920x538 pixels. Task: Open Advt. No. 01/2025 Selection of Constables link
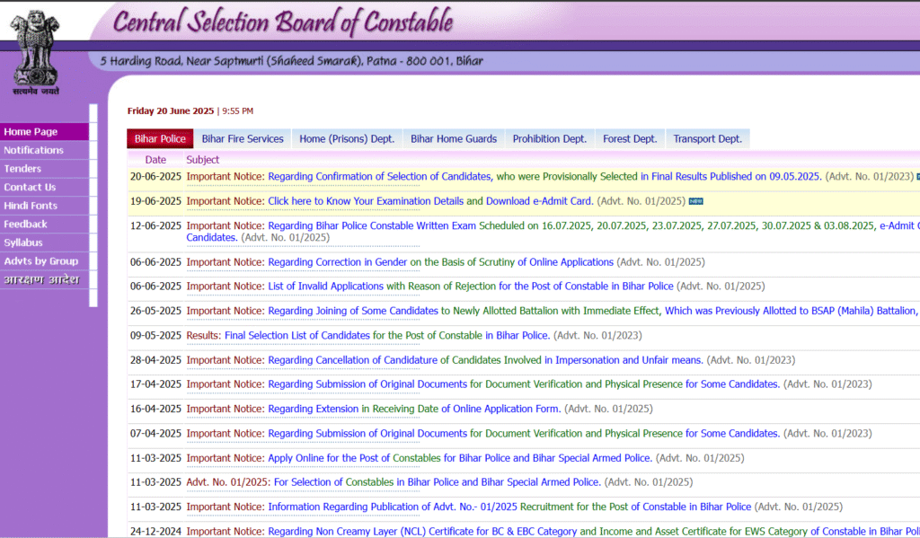point(438,482)
